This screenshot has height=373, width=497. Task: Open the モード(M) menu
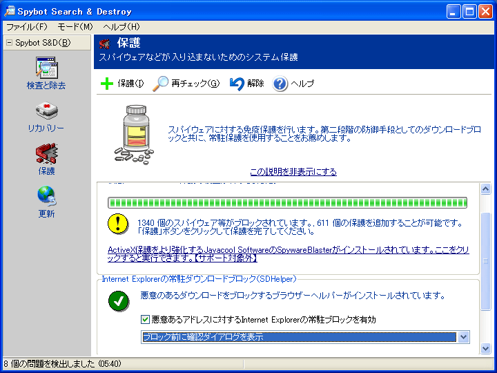point(75,27)
